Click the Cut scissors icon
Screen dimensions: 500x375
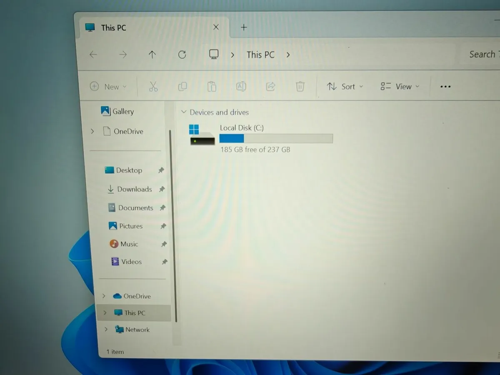pyautogui.click(x=153, y=86)
